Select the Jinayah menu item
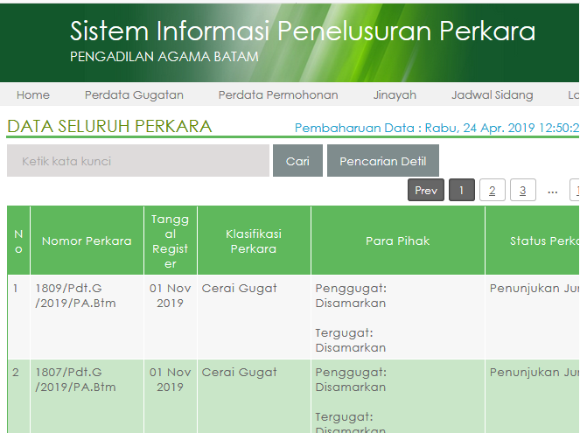 [395, 94]
